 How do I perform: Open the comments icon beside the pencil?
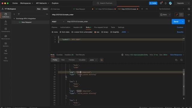coord(181,15)
